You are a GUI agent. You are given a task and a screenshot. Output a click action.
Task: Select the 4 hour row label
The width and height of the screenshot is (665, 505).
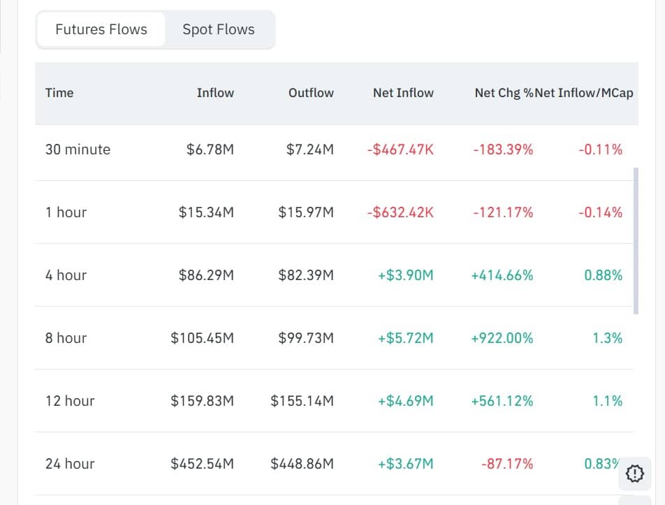[x=66, y=275]
